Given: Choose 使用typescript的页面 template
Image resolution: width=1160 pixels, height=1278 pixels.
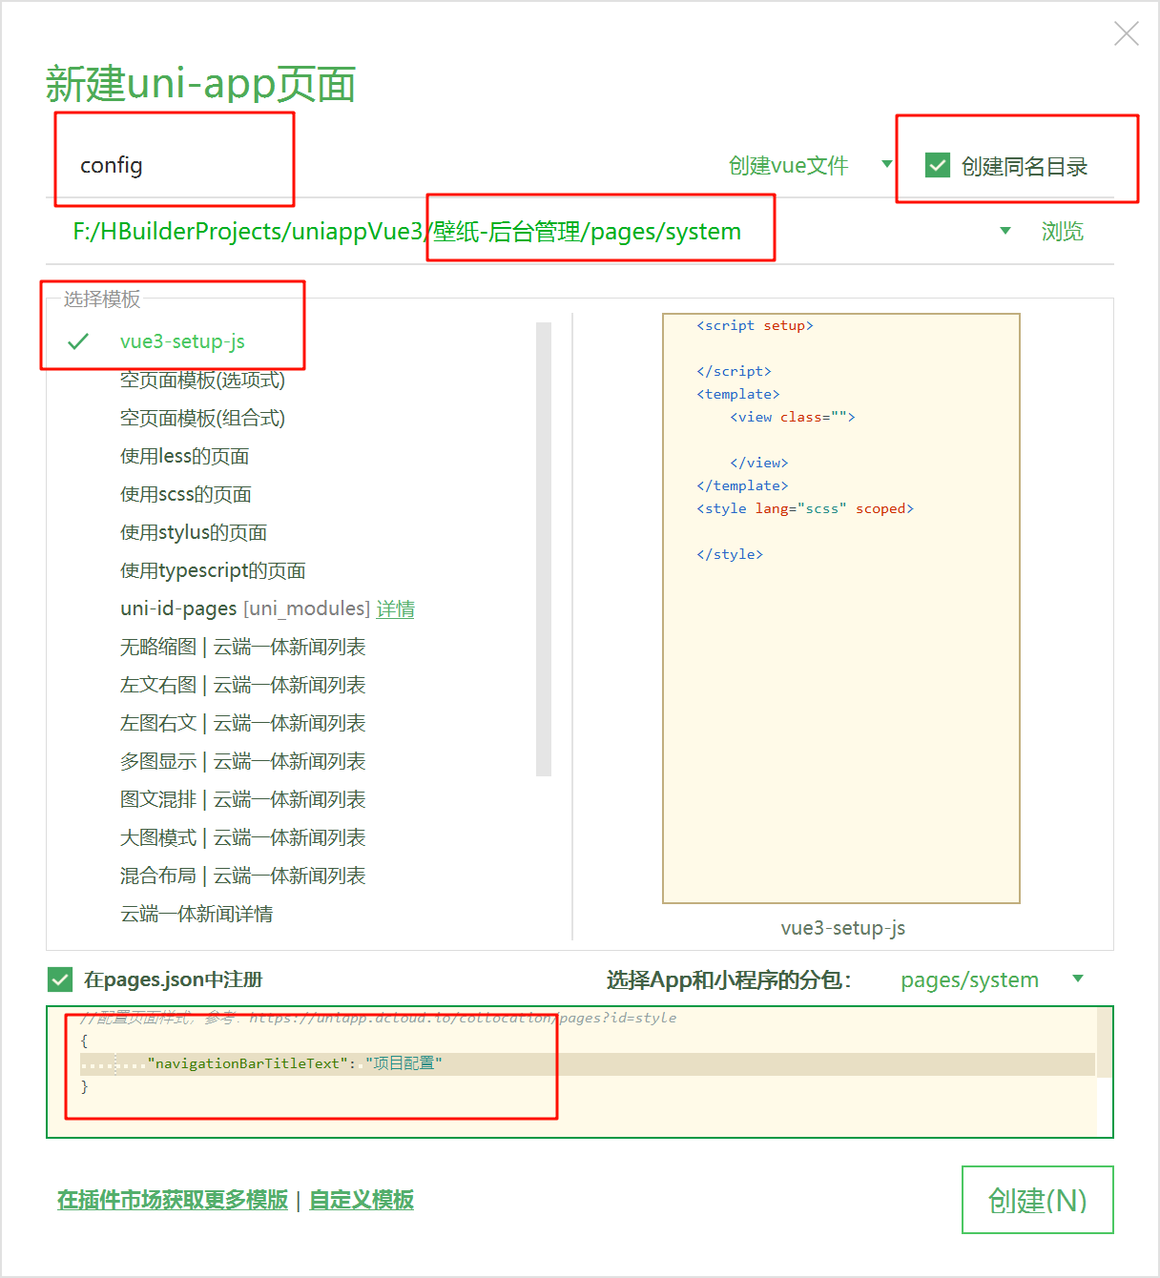Looking at the screenshot, I should tap(213, 570).
